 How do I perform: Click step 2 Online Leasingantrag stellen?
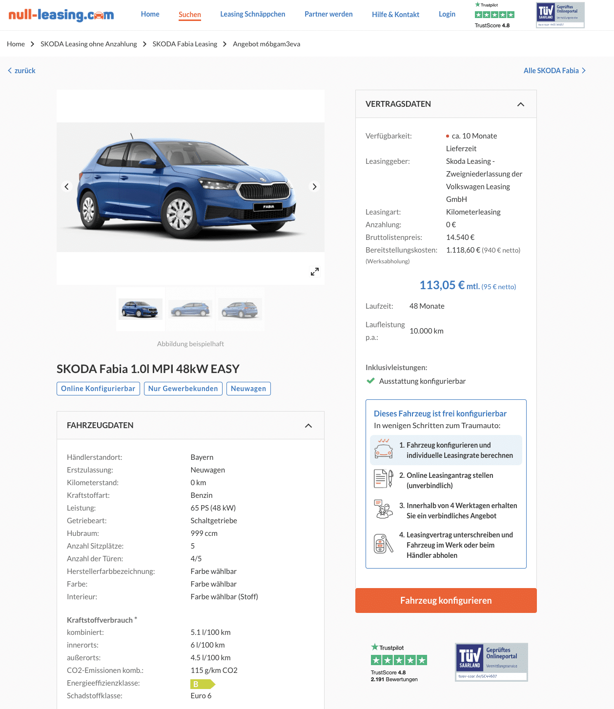click(x=446, y=480)
